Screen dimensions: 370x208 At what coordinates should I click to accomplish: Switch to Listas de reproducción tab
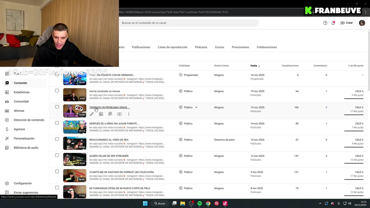(x=173, y=47)
